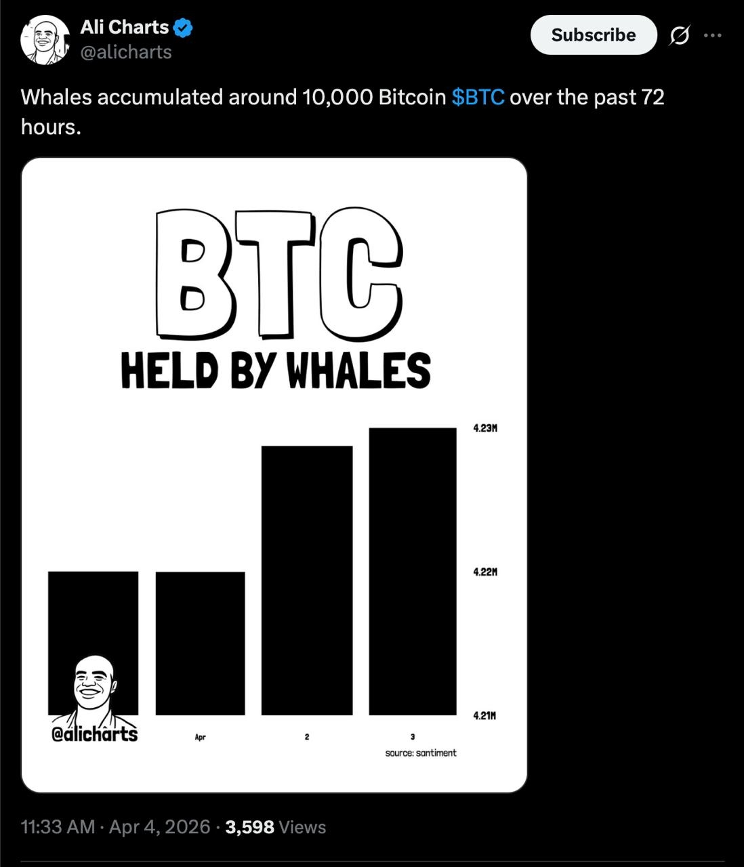This screenshot has width=744, height=867.
Task: Open the three-dot more options menu
Action: click(x=713, y=35)
